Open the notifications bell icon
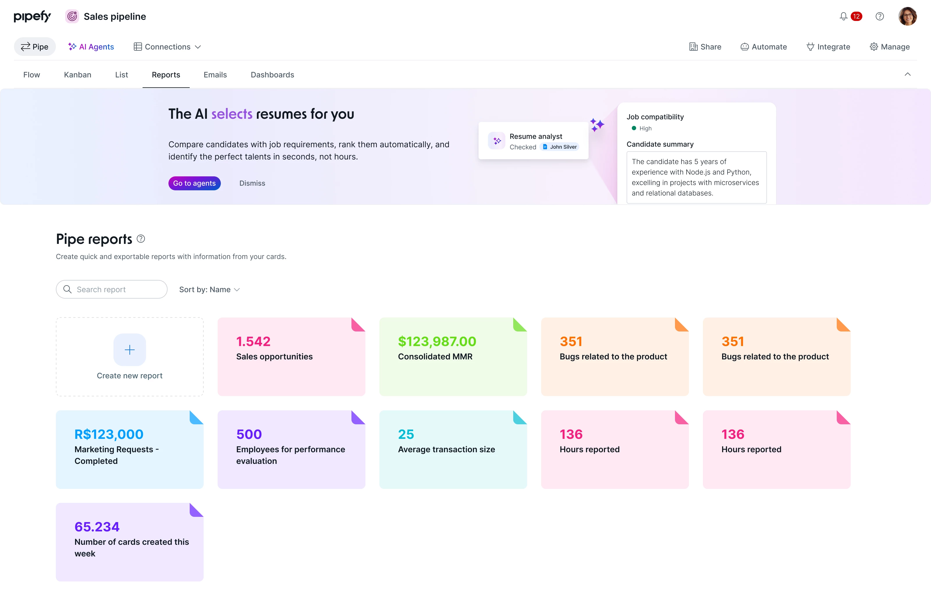Image resolution: width=931 pixels, height=596 pixels. [x=843, y=16]
